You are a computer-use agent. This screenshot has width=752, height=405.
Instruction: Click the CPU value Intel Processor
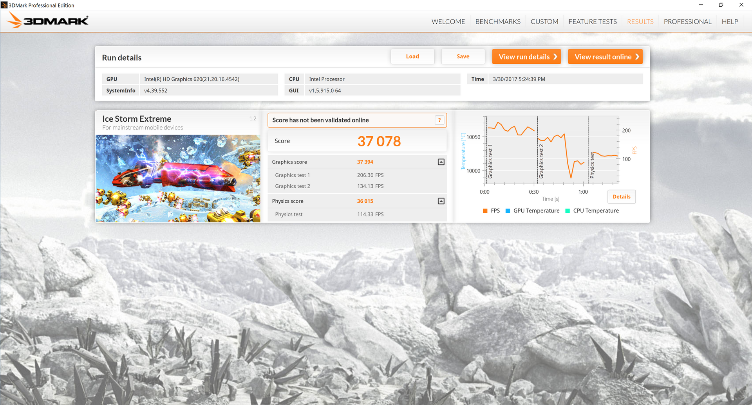coord(327,79)
